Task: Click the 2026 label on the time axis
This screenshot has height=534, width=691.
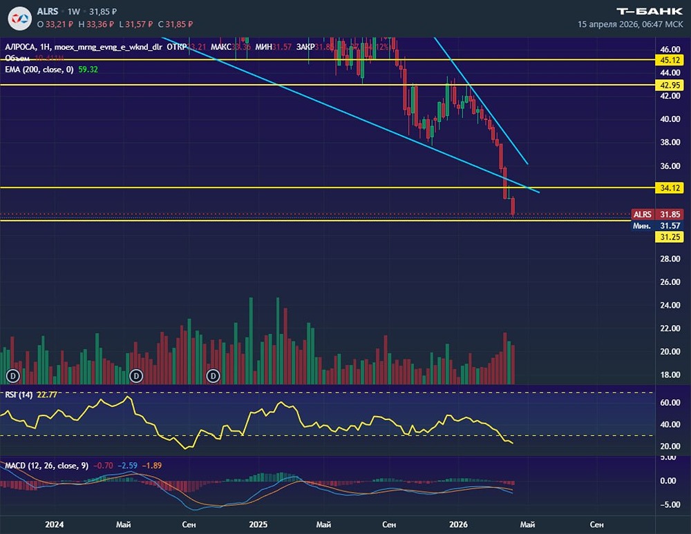Action: point(458,524)
